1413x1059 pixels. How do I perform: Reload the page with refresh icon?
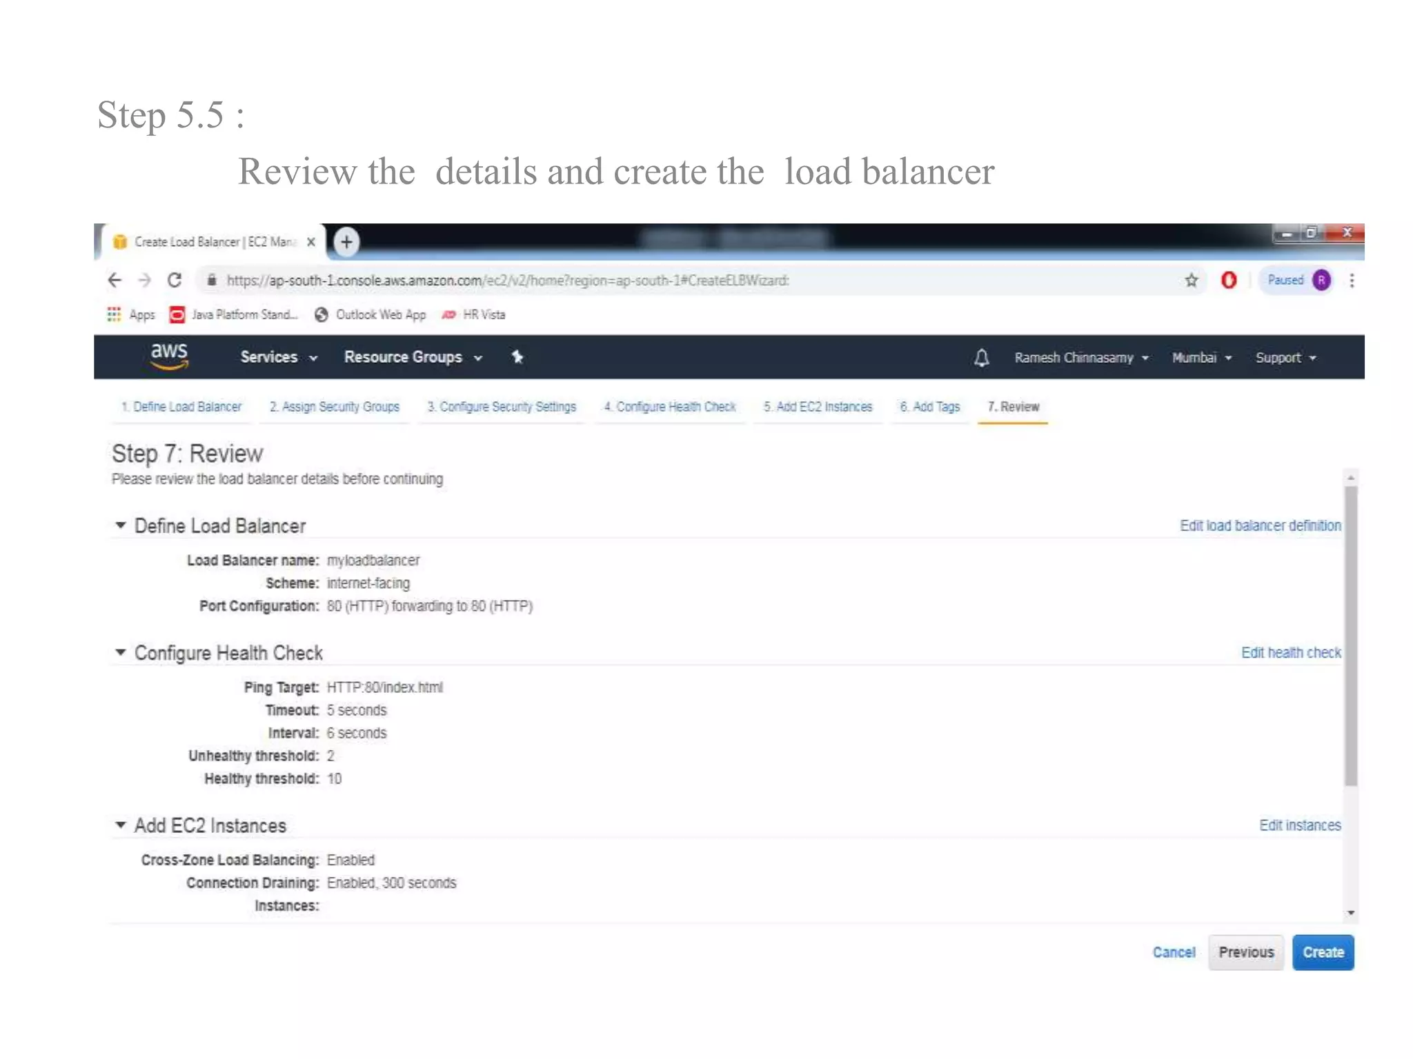click(x=175, y=280)
